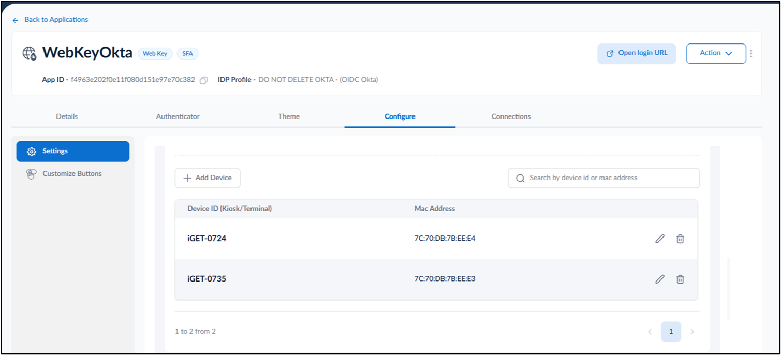Click MAC address 7C:70:DB:7B:EE:E4
Screen dimensions: 781x355
pos(445,239)
